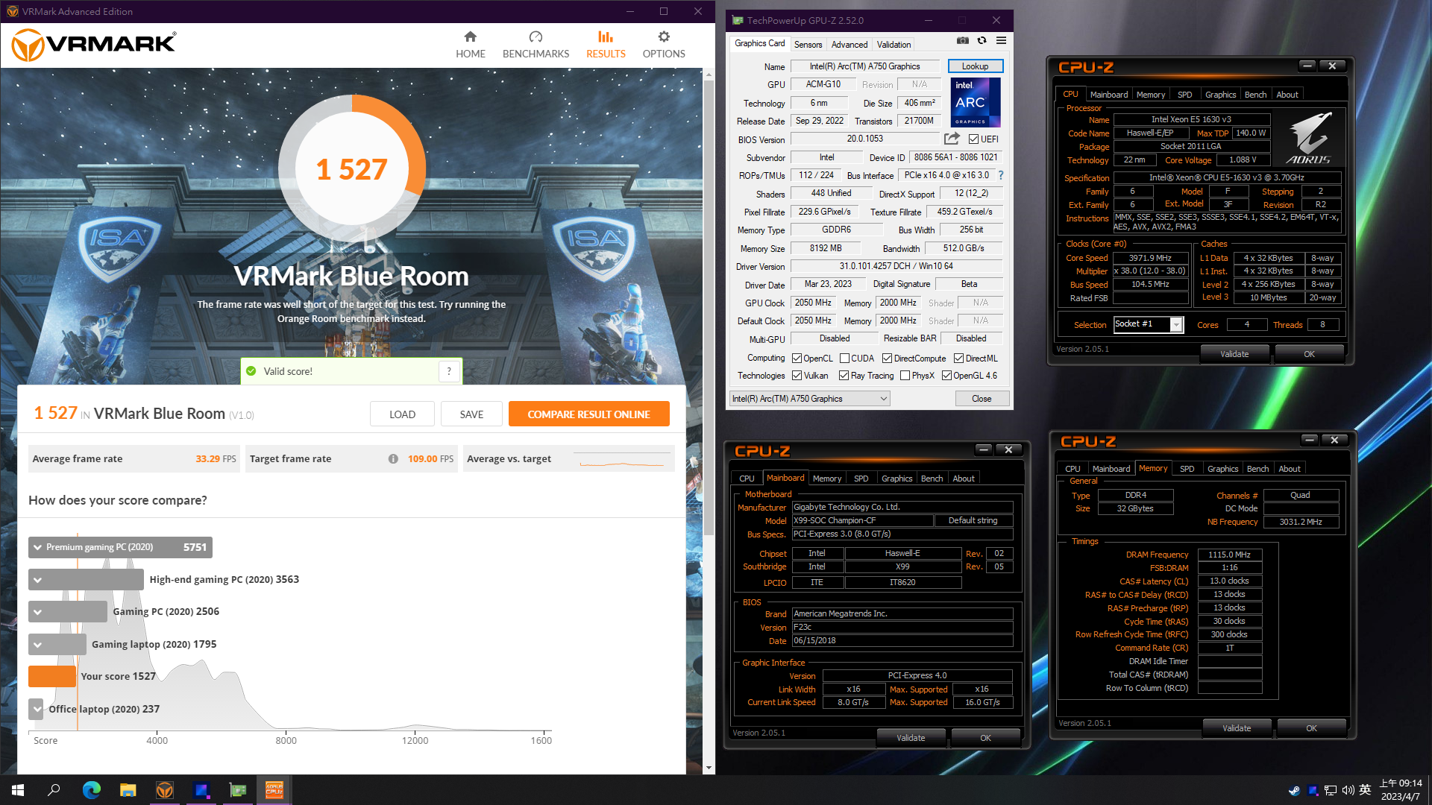Click the Intel ARC graphics logo

pos(976,102)
